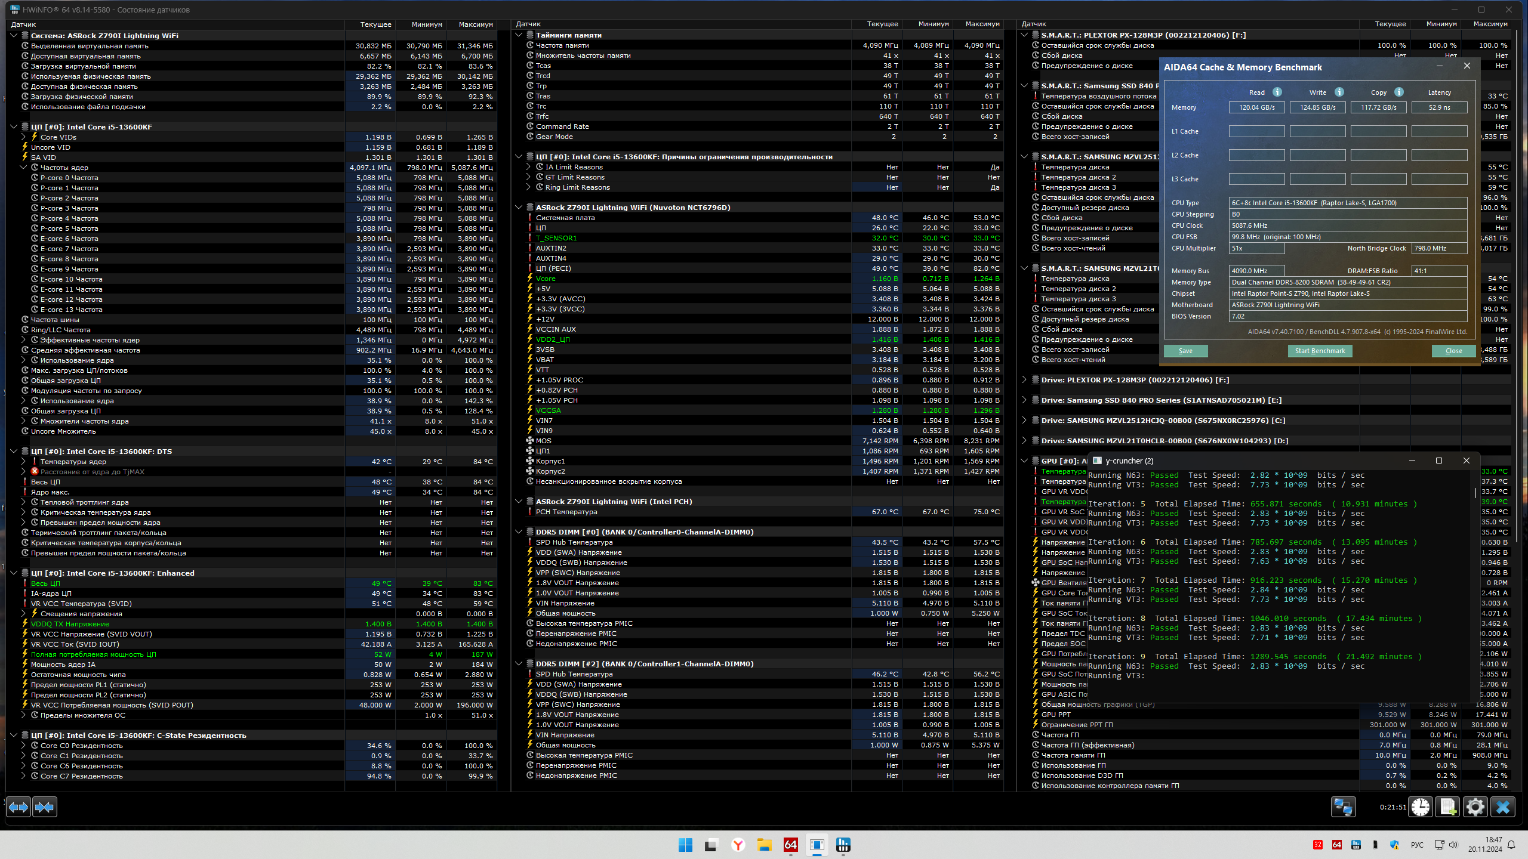Click the Memory Read result field
The height and width of the screenshot is (859, 1528).
pyautogui.click(x=1256, y=107)
